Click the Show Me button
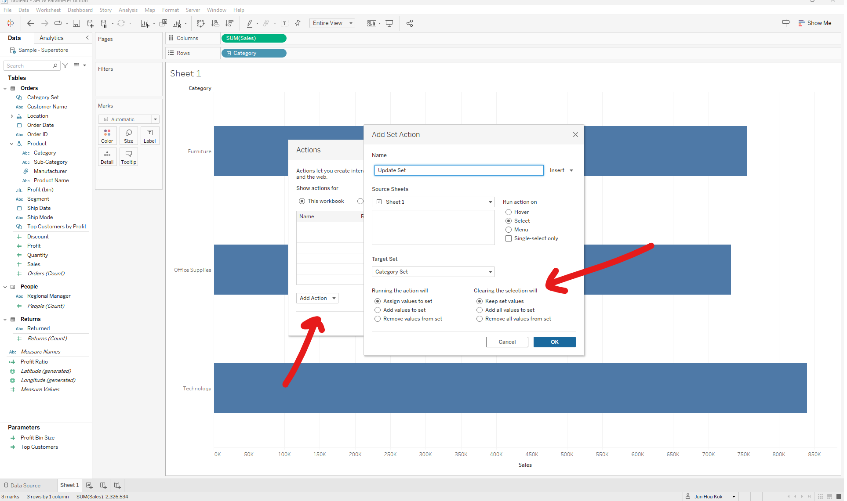847x501 pixels. (814, 23)
